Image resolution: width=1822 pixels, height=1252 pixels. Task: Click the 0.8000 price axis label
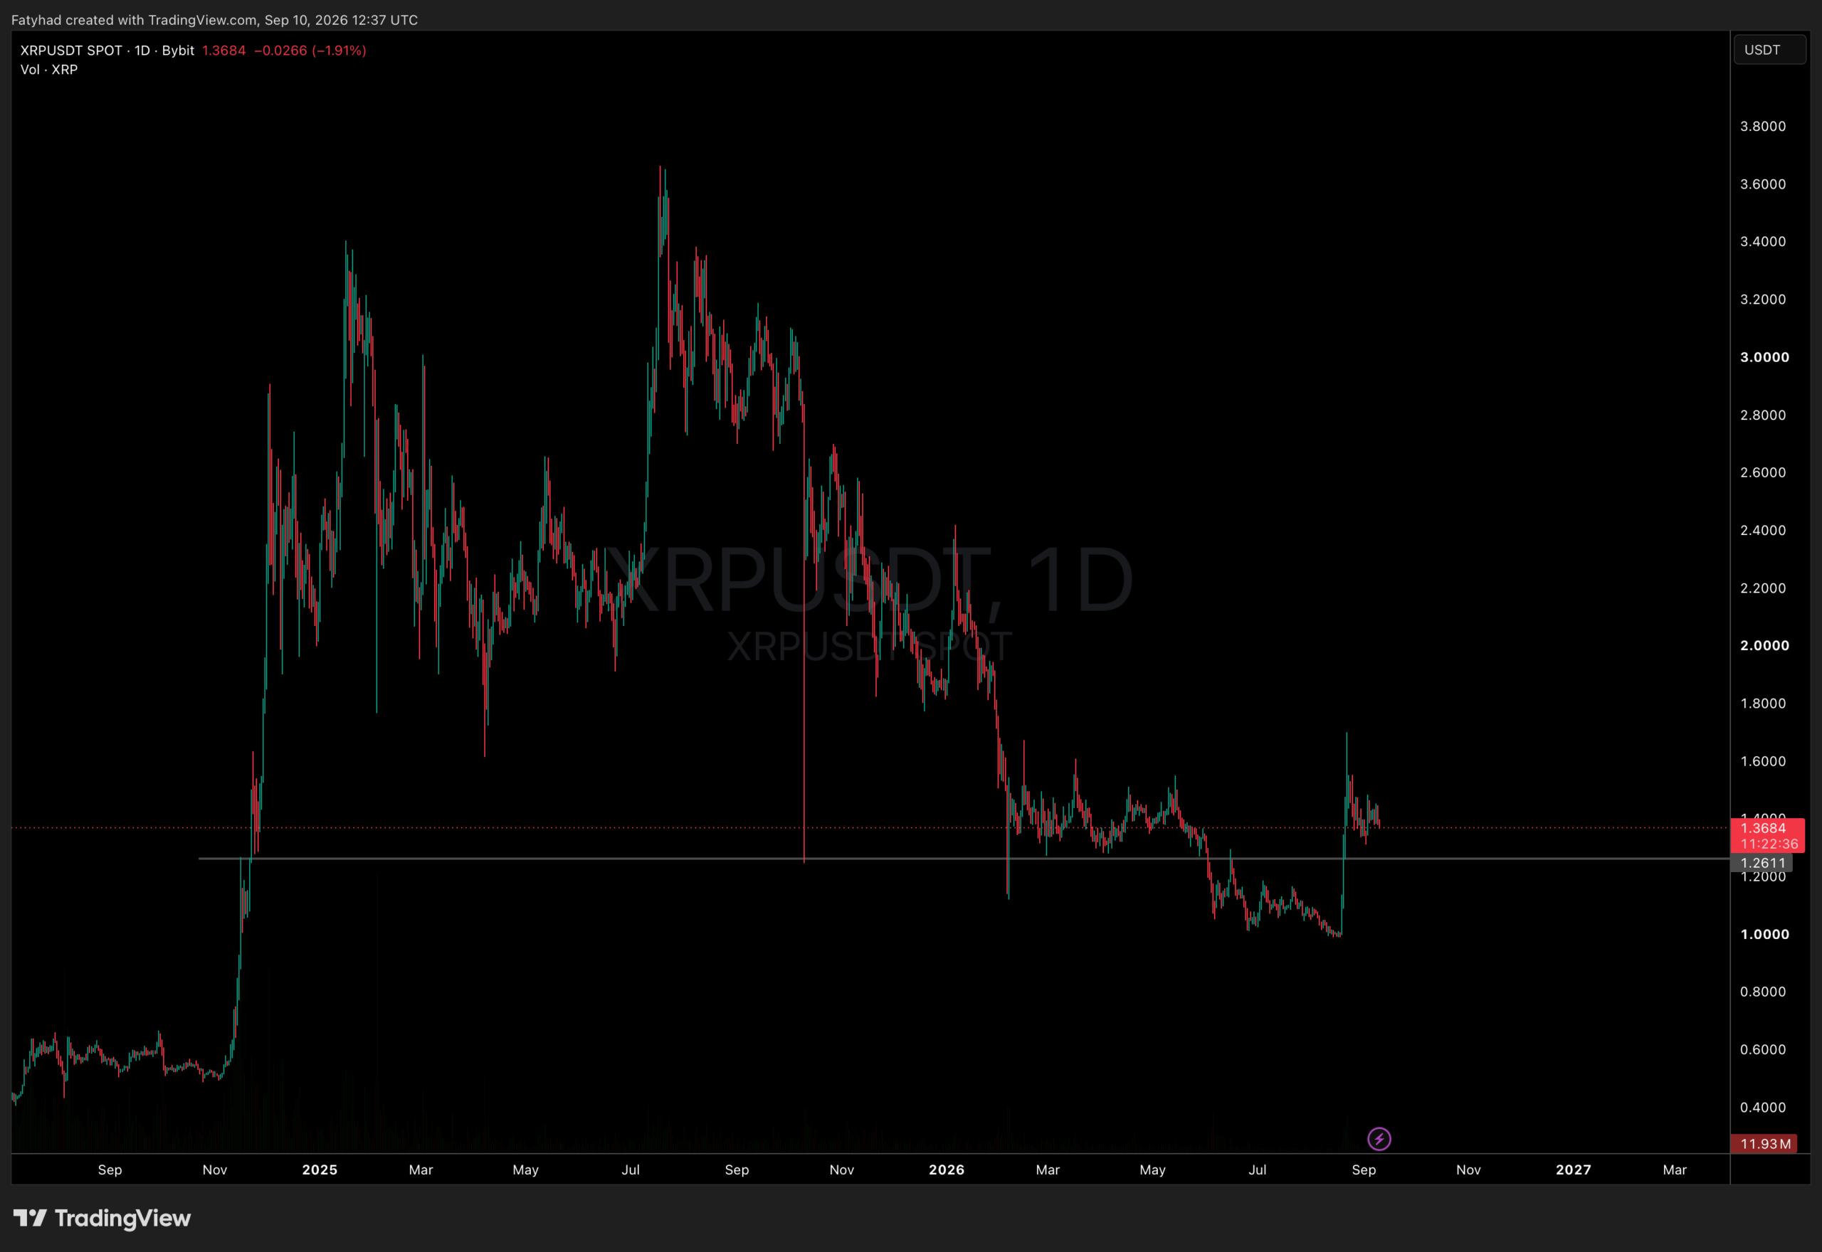click(1762, 992)
